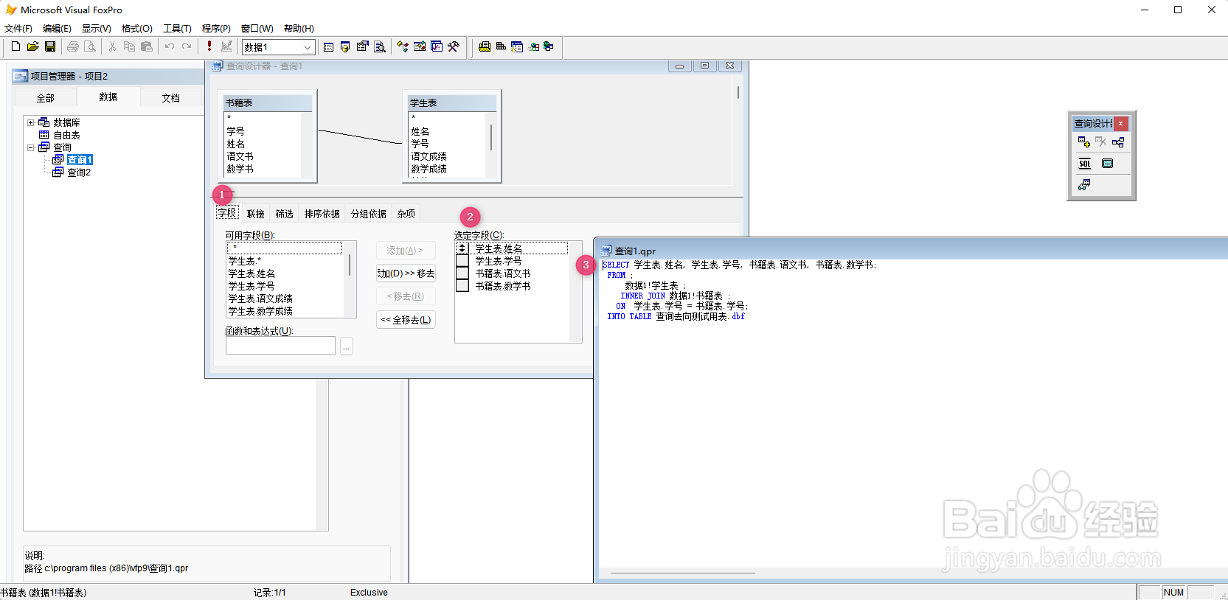Image resolution: width=1228 pixels, height=600 pixels.
Task: Select the 排序依据 tab
Action: (322, 214)
